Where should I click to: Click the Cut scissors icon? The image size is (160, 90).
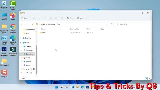click(34, 18)
